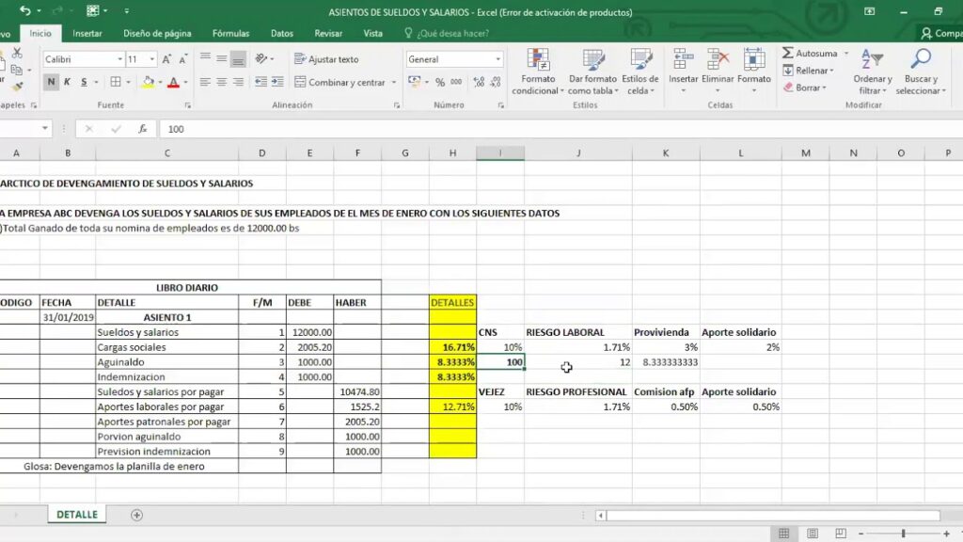This screenshot has width=963, height=542.
Task: Apply percent style
Action: [440, 82]
